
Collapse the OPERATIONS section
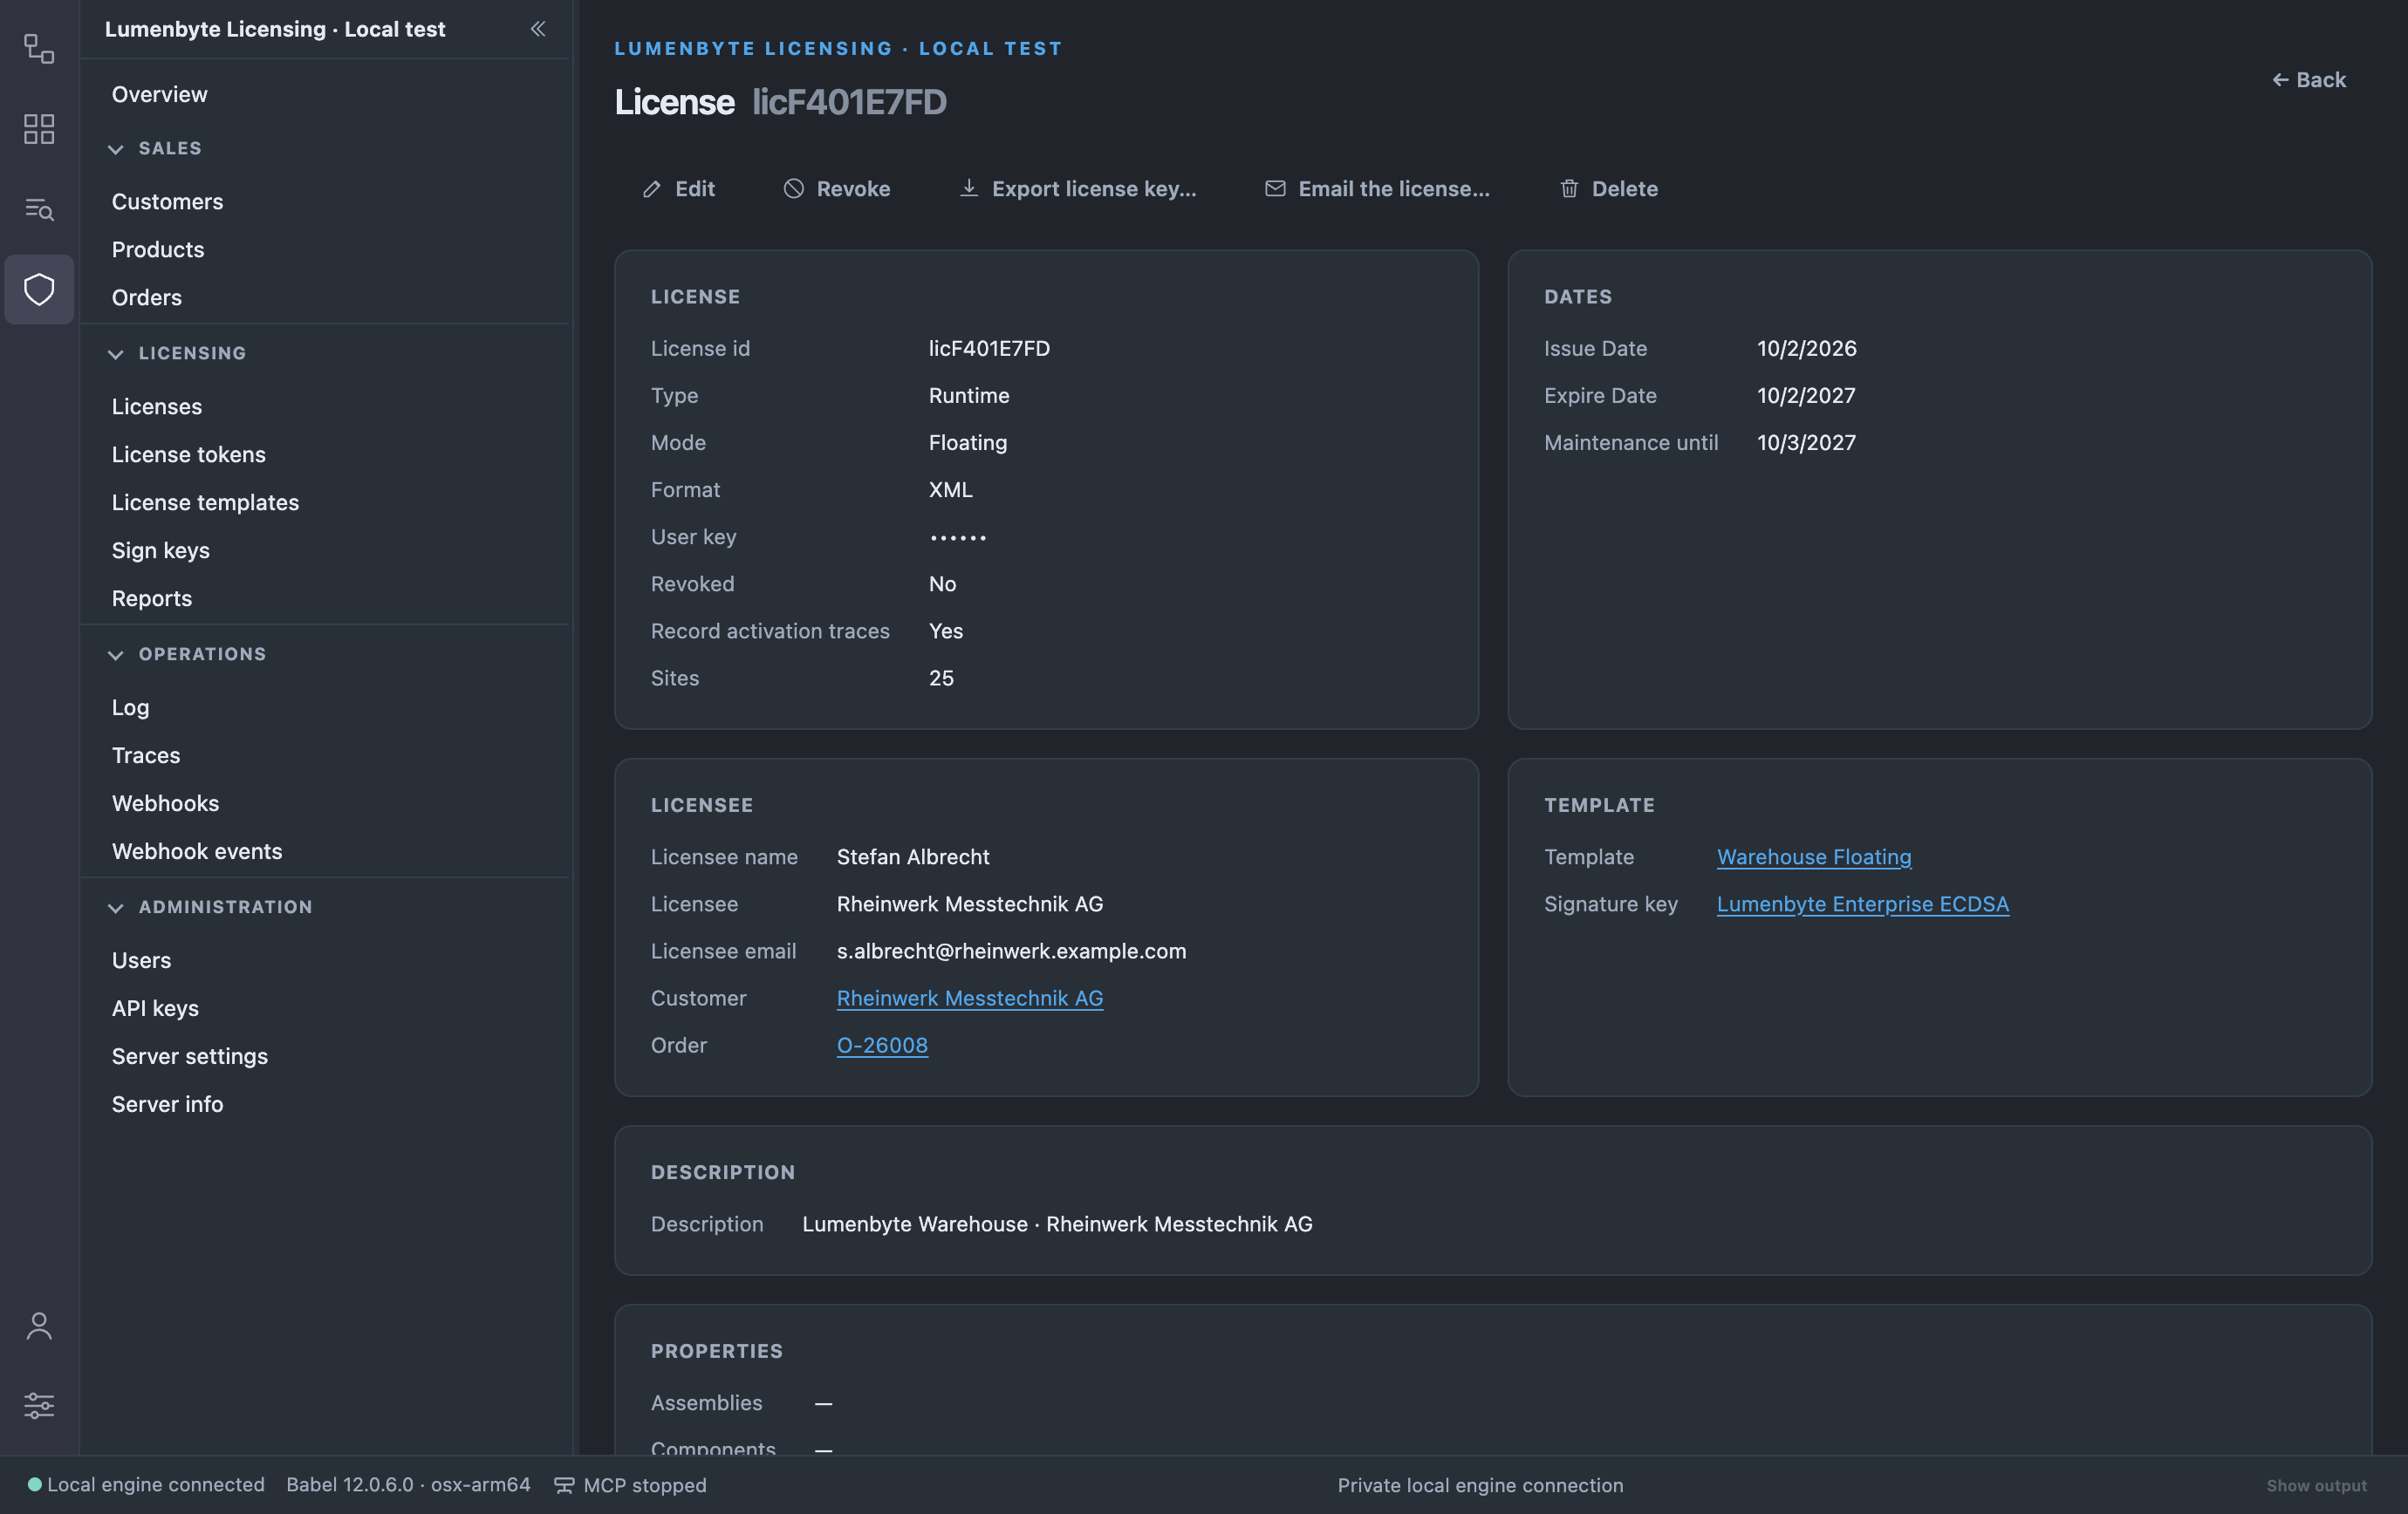coord(116,655)
